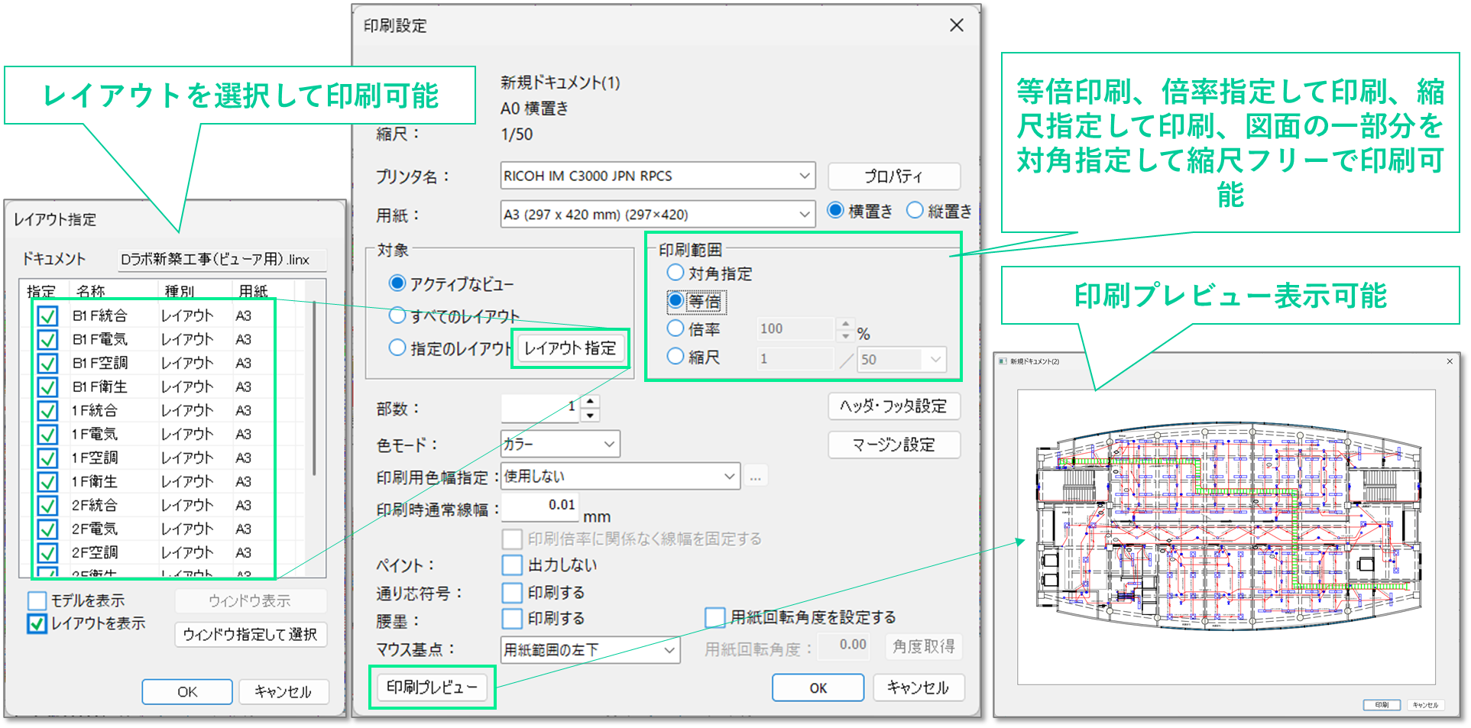Select the 対角指定 print range option

676,273
